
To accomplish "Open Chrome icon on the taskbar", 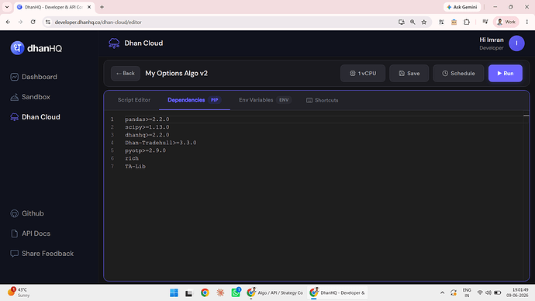I will [205, 292].
